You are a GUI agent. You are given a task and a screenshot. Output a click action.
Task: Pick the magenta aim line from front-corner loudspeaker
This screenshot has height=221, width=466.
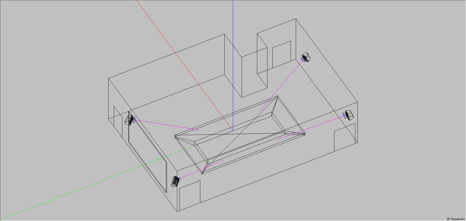(199, 169)
